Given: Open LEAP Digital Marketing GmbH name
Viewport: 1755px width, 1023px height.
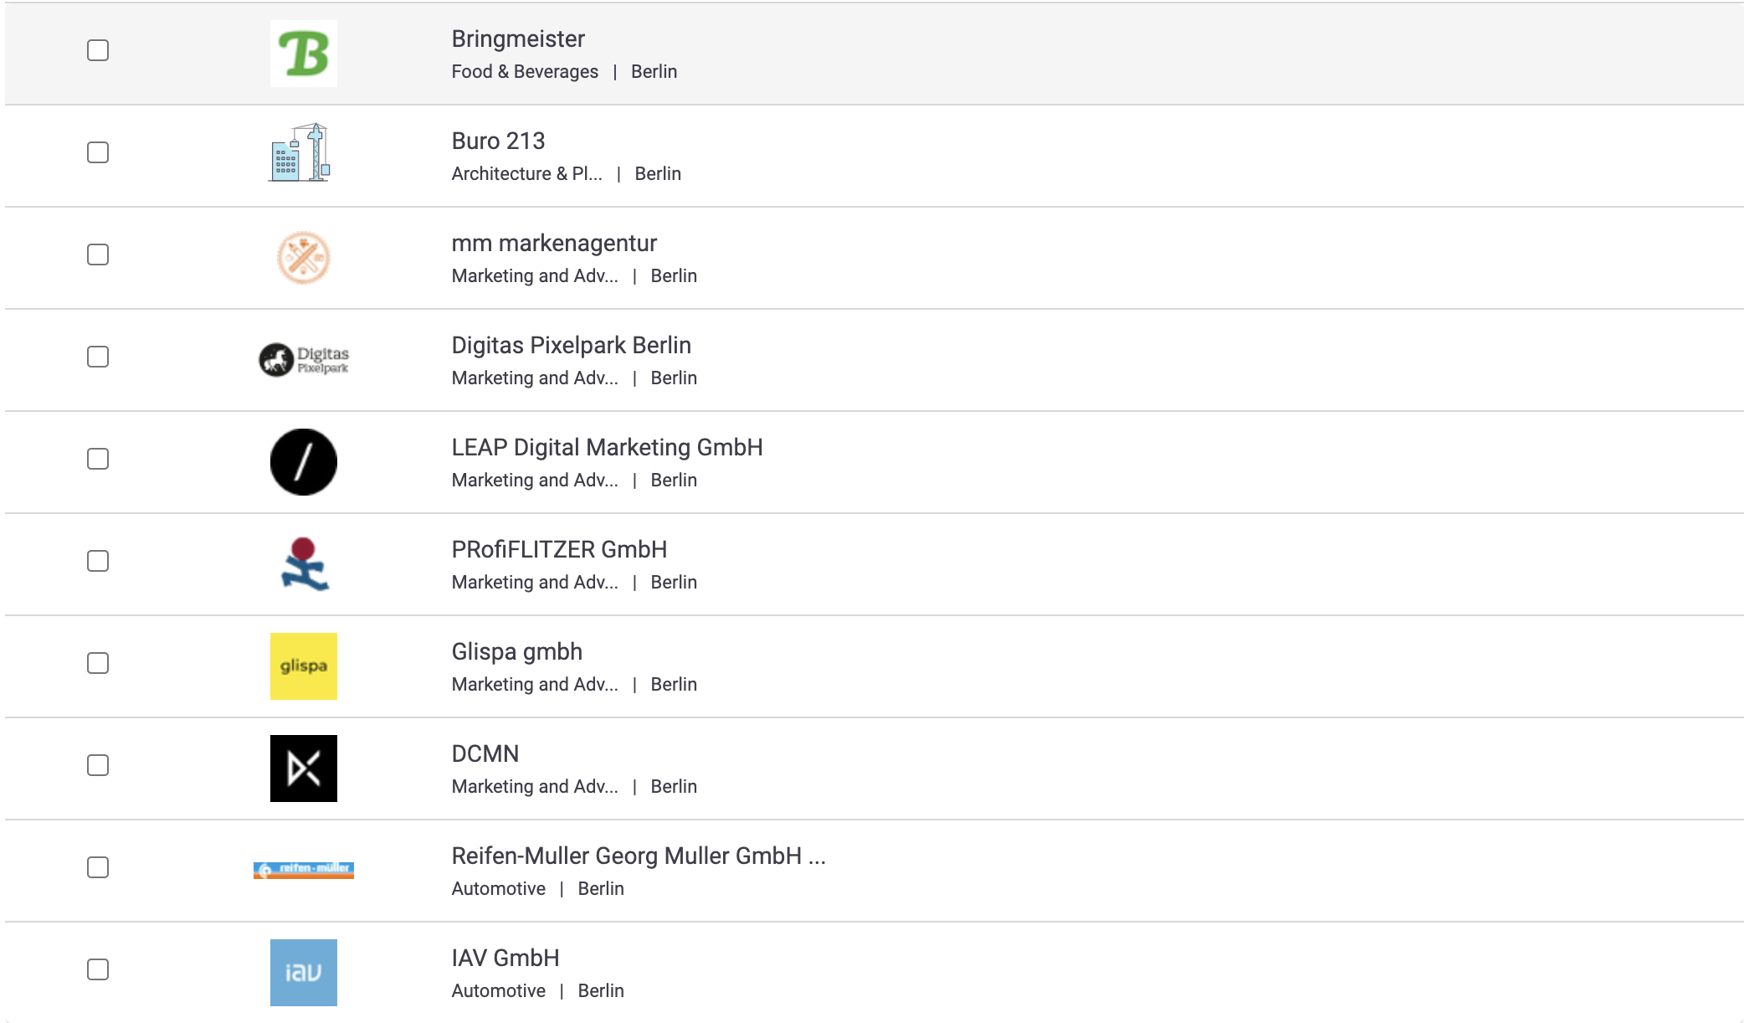Looking at the screenshot, I should pos(607,448).
